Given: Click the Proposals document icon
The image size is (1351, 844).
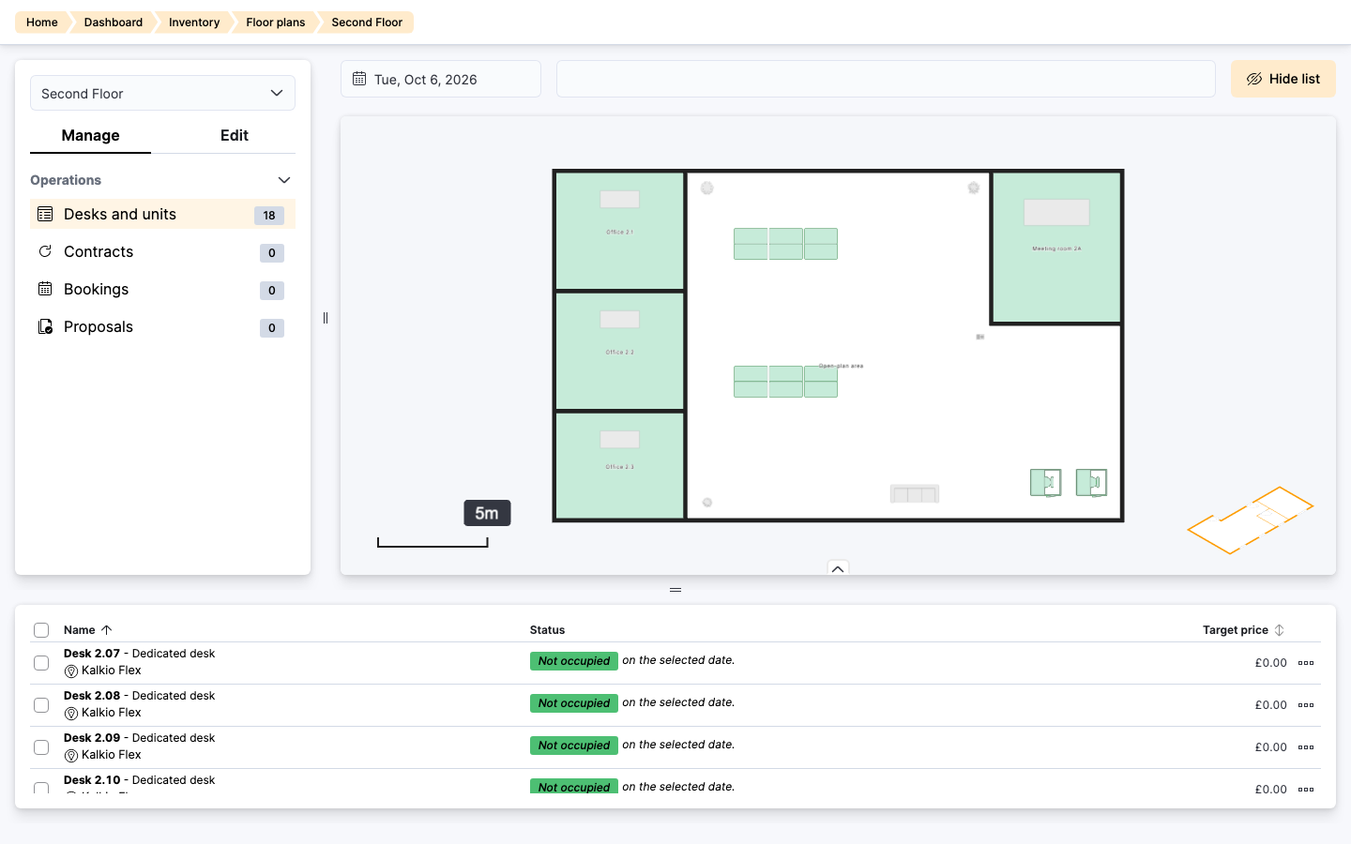Looking at the screenshot, I should pos(45,326).
